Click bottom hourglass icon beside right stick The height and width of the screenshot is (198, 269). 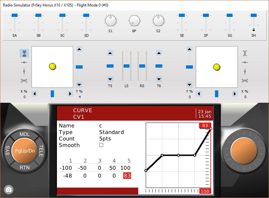pyautogui.click(x=245, y=81)
